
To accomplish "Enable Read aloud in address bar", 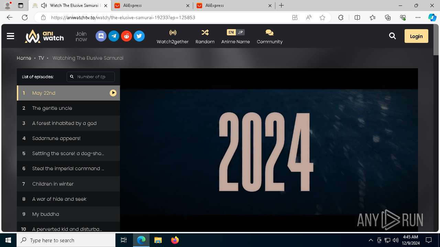I will point(309,17).
